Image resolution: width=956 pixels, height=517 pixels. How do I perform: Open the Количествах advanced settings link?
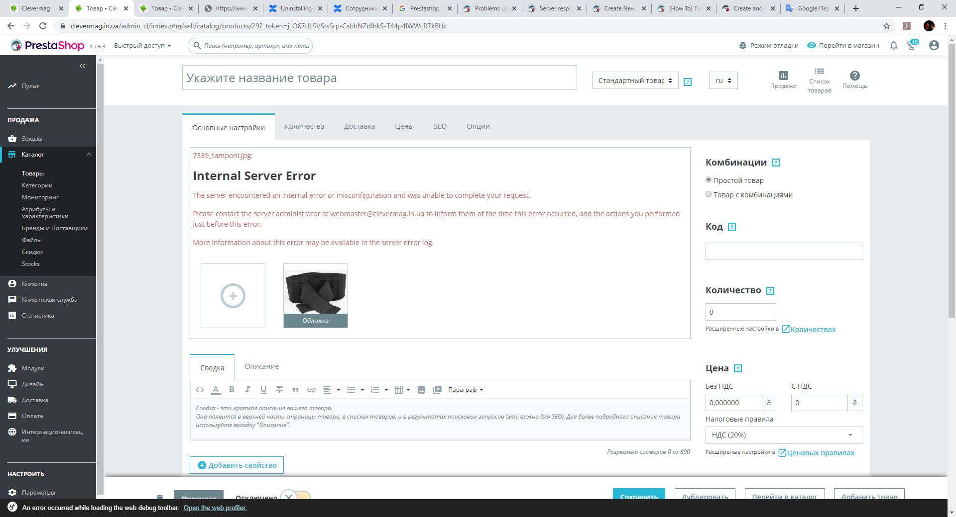(x=809, y=330)
